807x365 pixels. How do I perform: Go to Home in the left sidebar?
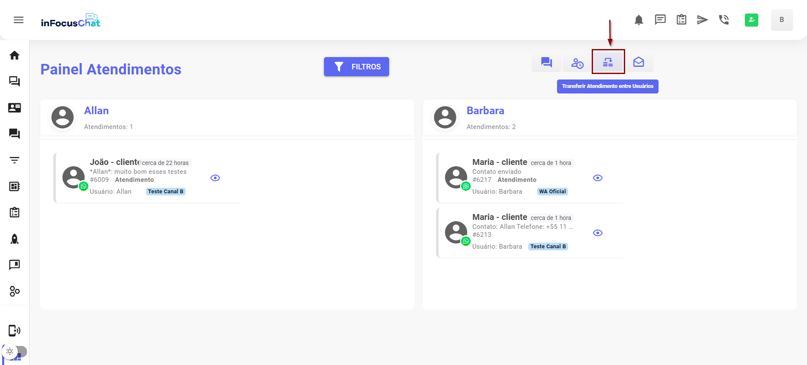[14, 55]
